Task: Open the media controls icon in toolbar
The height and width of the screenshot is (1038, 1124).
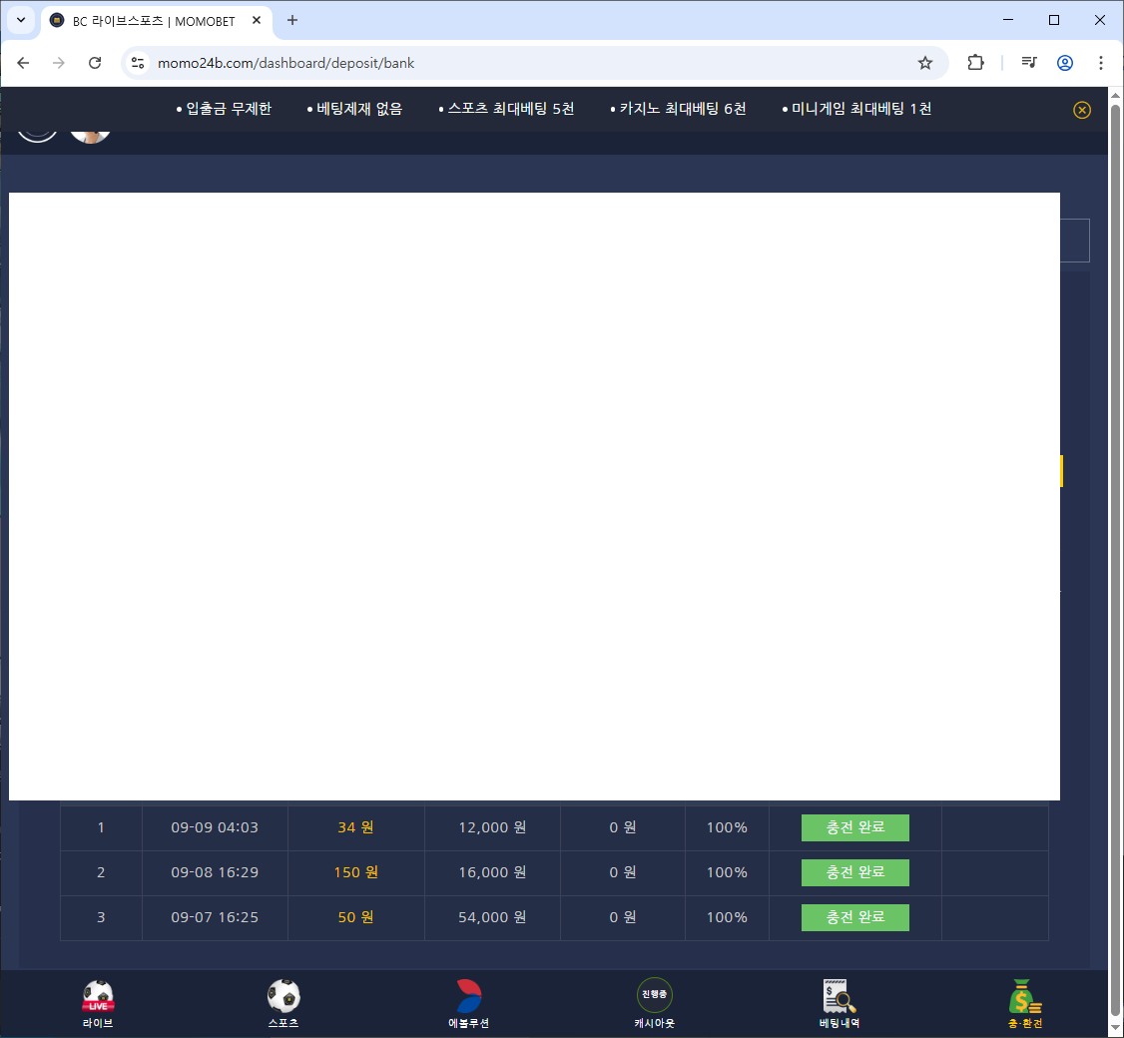Action: coord(1029,63)
